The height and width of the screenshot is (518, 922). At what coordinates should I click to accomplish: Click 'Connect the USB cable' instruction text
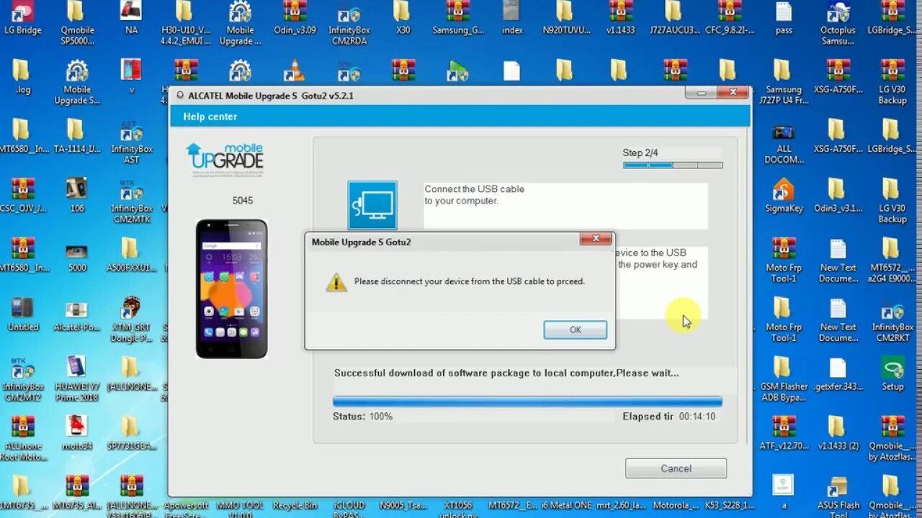coord(474,195)
